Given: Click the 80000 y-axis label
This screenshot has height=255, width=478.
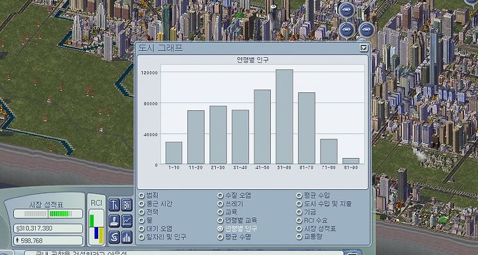Looking at the screenshot, I should click(151, 104).
